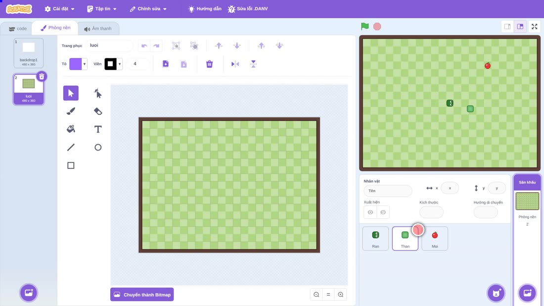Click the green flag to run
Viewport: 544px width, 306px height.
click(x=364, y=26)
